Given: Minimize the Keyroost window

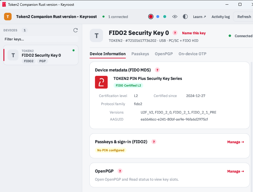Looking at the screenshot, I should click(227, 4).
